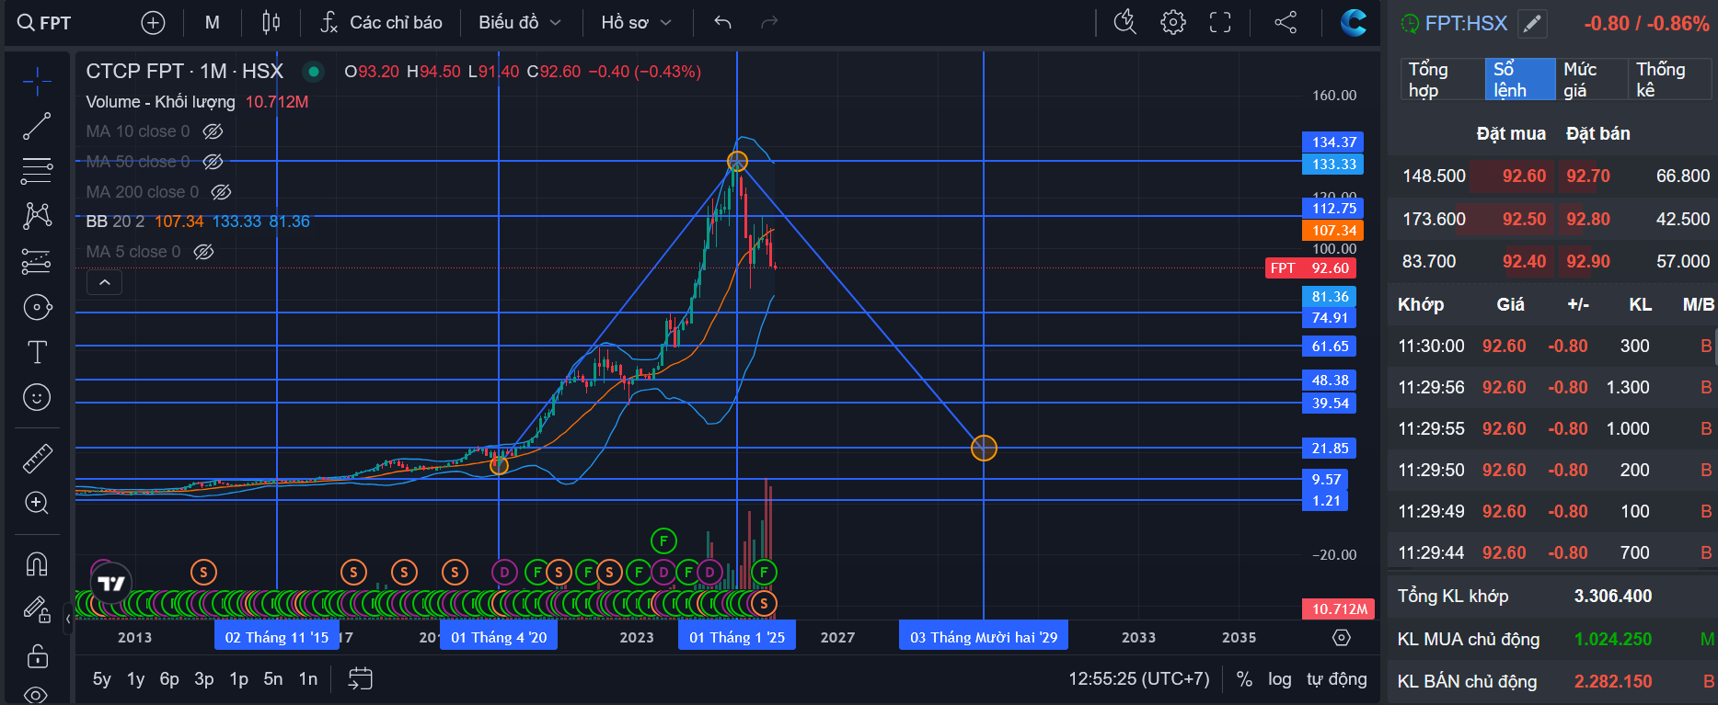Toggle auto scale 'tự động'
1718x705 pixels.
1337,679
